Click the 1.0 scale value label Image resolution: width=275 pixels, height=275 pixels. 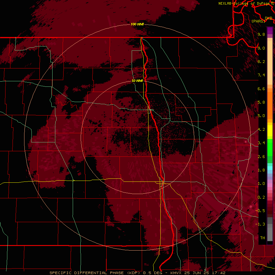261,184
